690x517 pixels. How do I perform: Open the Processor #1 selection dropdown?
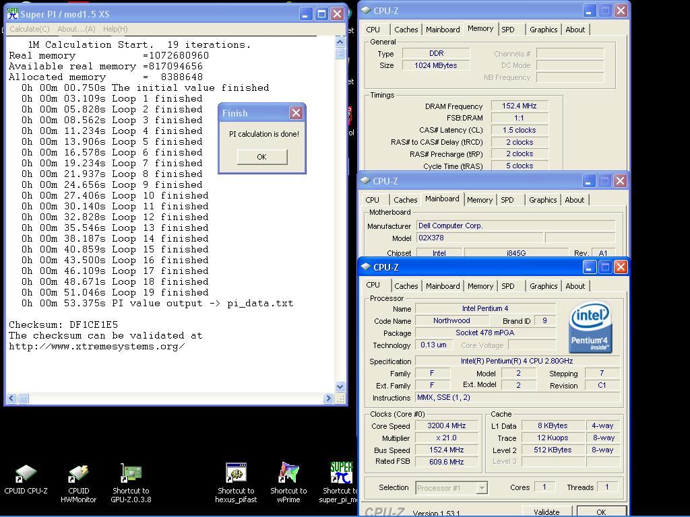coord(482,487)
